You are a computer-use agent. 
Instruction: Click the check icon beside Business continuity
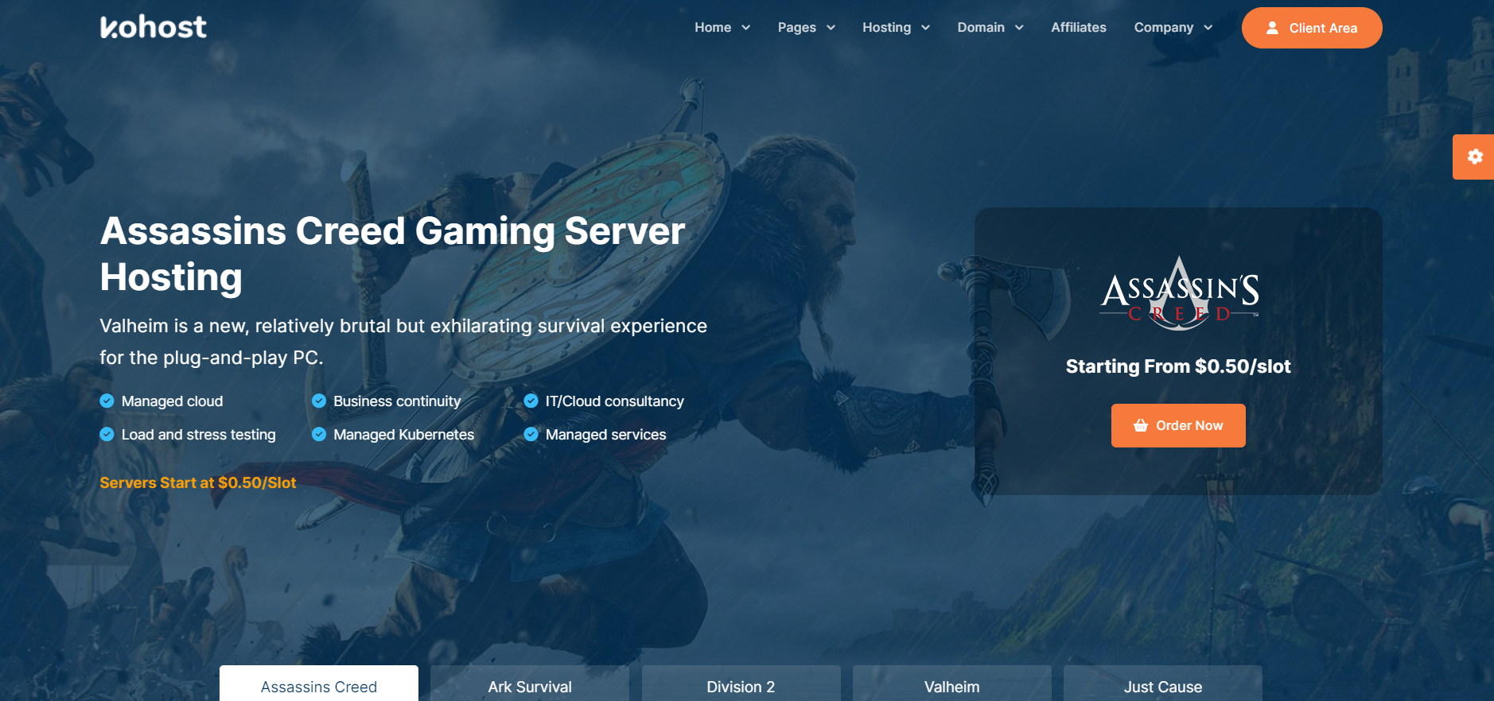(x=319, y=401)
